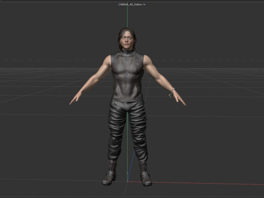The height and width of the screenshot is (198, 264).
Task: Click the camera icon beside CINEMA_4D_Editor
Action: click(144, 4)
